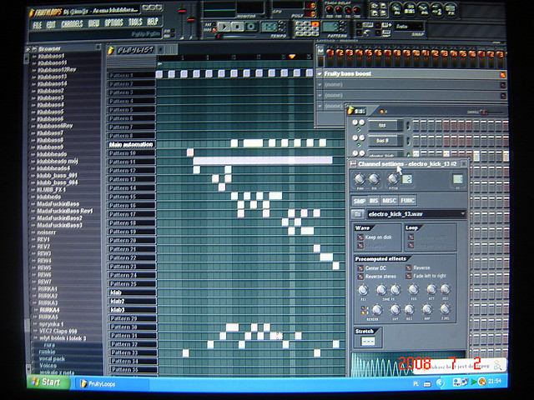
Task: Click the Play transport button
Action: click(x=224, y=27)
